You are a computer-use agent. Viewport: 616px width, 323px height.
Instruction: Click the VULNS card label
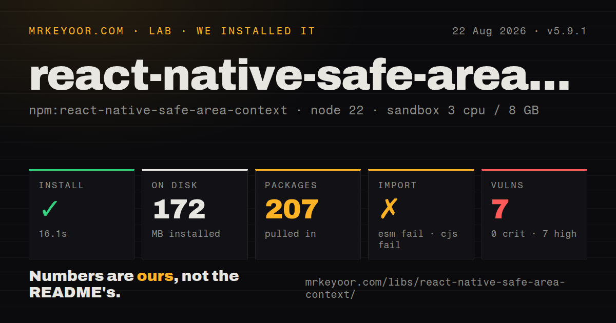point(507,186)
